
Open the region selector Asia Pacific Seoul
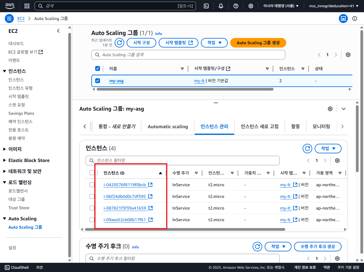[281, 6]
